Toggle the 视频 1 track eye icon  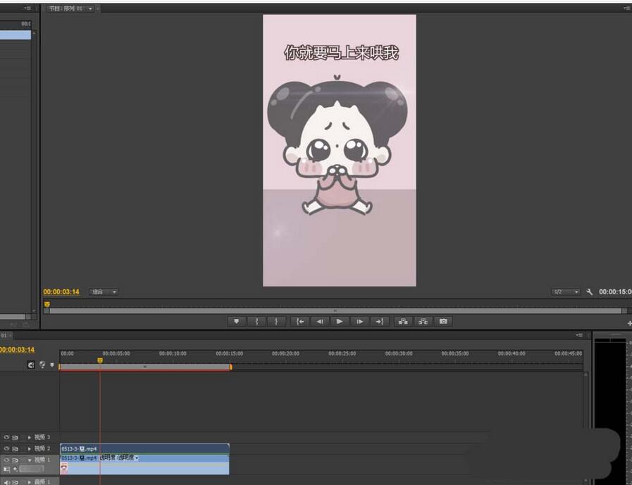coord(6,459)
